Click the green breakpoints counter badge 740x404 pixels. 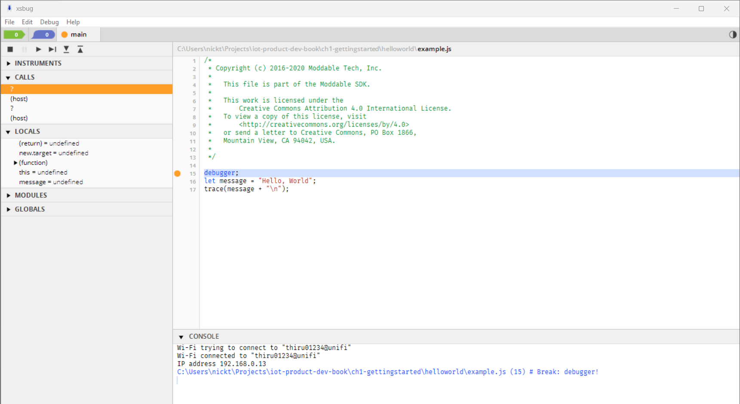14,34
